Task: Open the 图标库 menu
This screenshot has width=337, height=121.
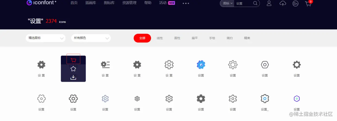Action: [109, 3]
